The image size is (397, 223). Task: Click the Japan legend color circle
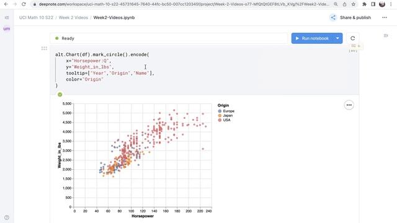pos(220,116)
